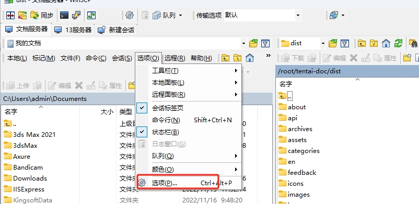419x204 pixels.
Task: Expand the 本地面板(L) submenu
Action: point(189,83)
